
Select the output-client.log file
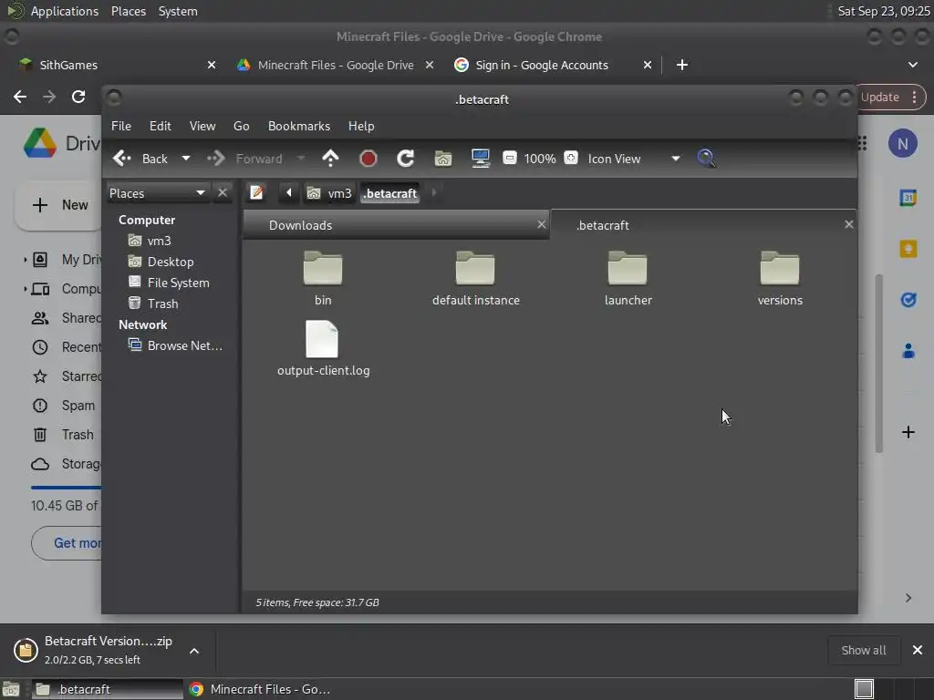click(x=323, y=349)
